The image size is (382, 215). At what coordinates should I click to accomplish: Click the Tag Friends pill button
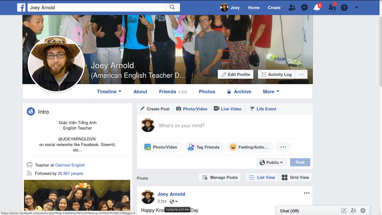click(204, 148)
